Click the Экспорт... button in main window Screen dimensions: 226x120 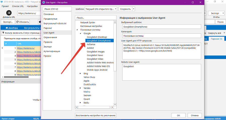coord(8,22)
